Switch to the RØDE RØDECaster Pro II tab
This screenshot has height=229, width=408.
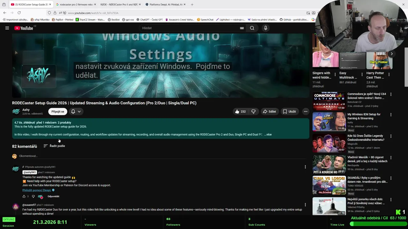coord(119,4)
